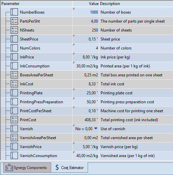Image resolution: width=173 pixels, height=175 pixels.
Task: Select the calculated icon beside NSheets
Action: (x=14, y=30)
